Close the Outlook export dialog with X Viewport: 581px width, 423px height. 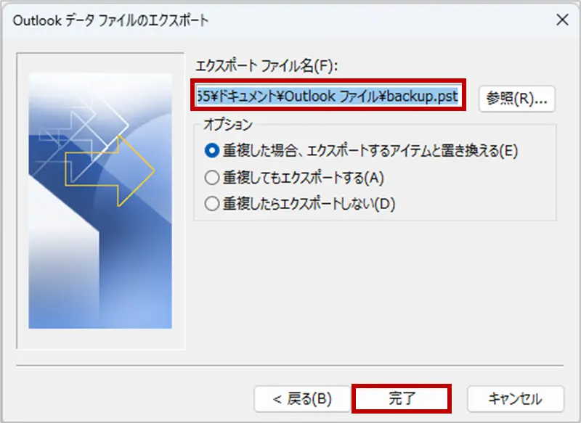coord(562,20)
